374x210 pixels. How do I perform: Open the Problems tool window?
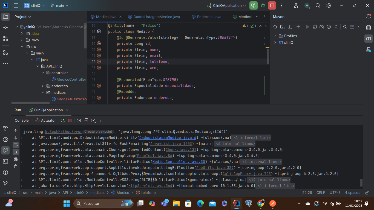[x=5, y=172]
